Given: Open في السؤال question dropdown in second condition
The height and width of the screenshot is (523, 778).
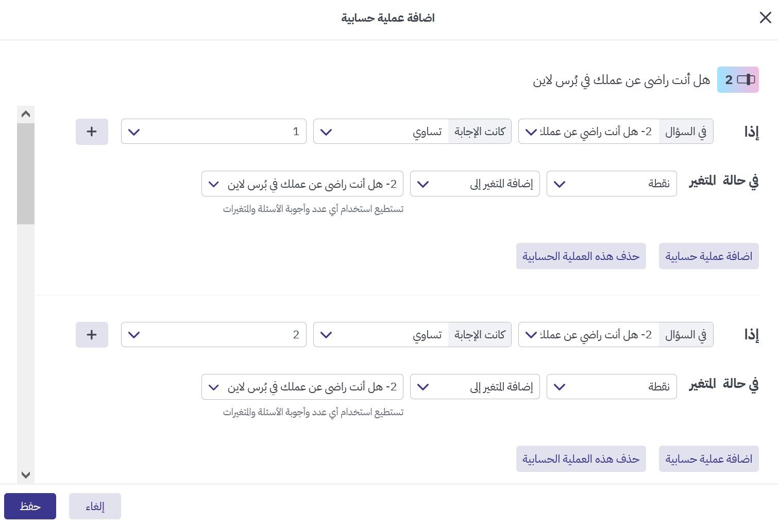Looking at the screenshot, I should pos(589,335).
